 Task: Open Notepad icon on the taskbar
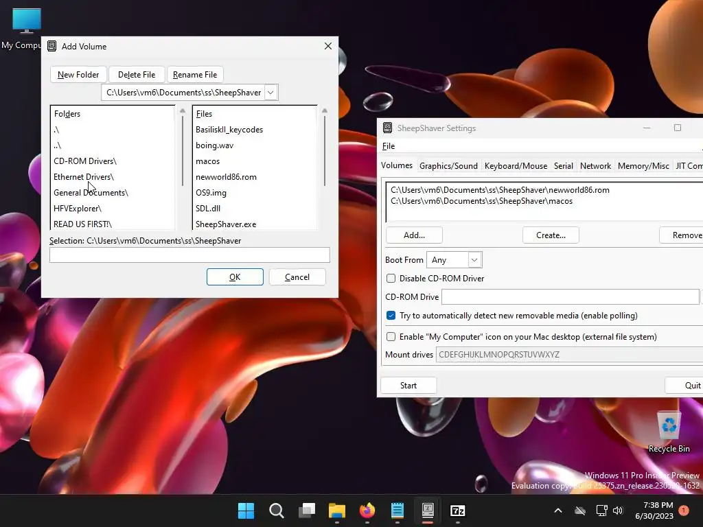[397, 511]
